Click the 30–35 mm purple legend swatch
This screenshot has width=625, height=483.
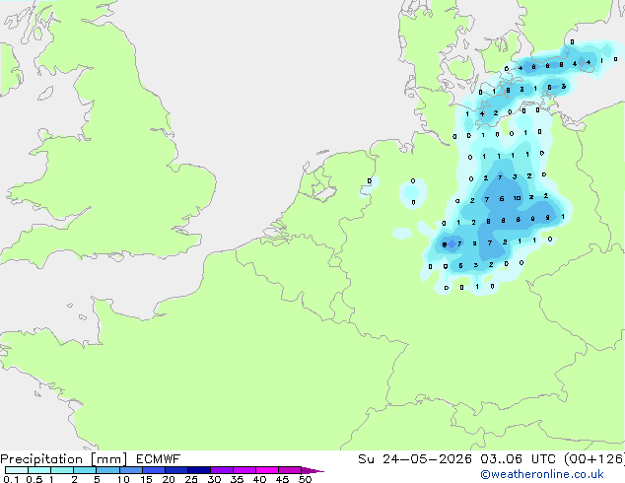coord(221,470)
